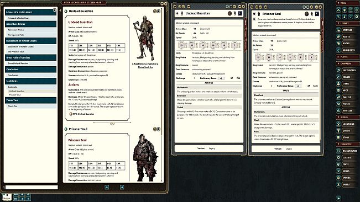Open the Items campaign list
The width and height of the screenshot is (360, 202).
coord(347,84)
